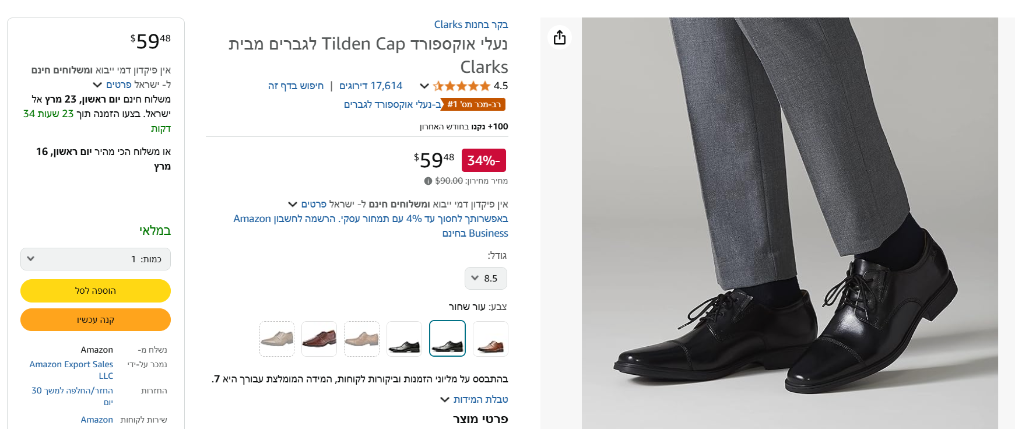Open the 8.5 size dropdown
The height and width of the screenshot is (429, 1015).
tap(486, 279)
